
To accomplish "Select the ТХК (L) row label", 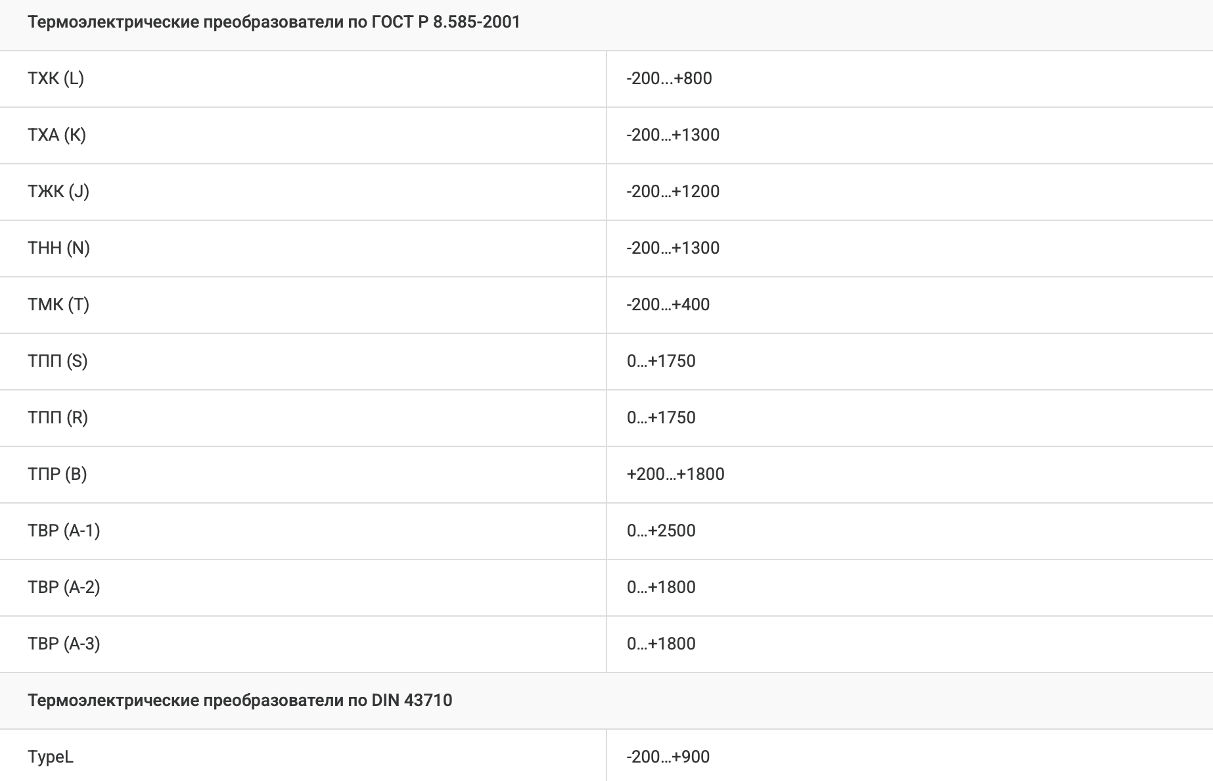I will (x=56, y=79).
